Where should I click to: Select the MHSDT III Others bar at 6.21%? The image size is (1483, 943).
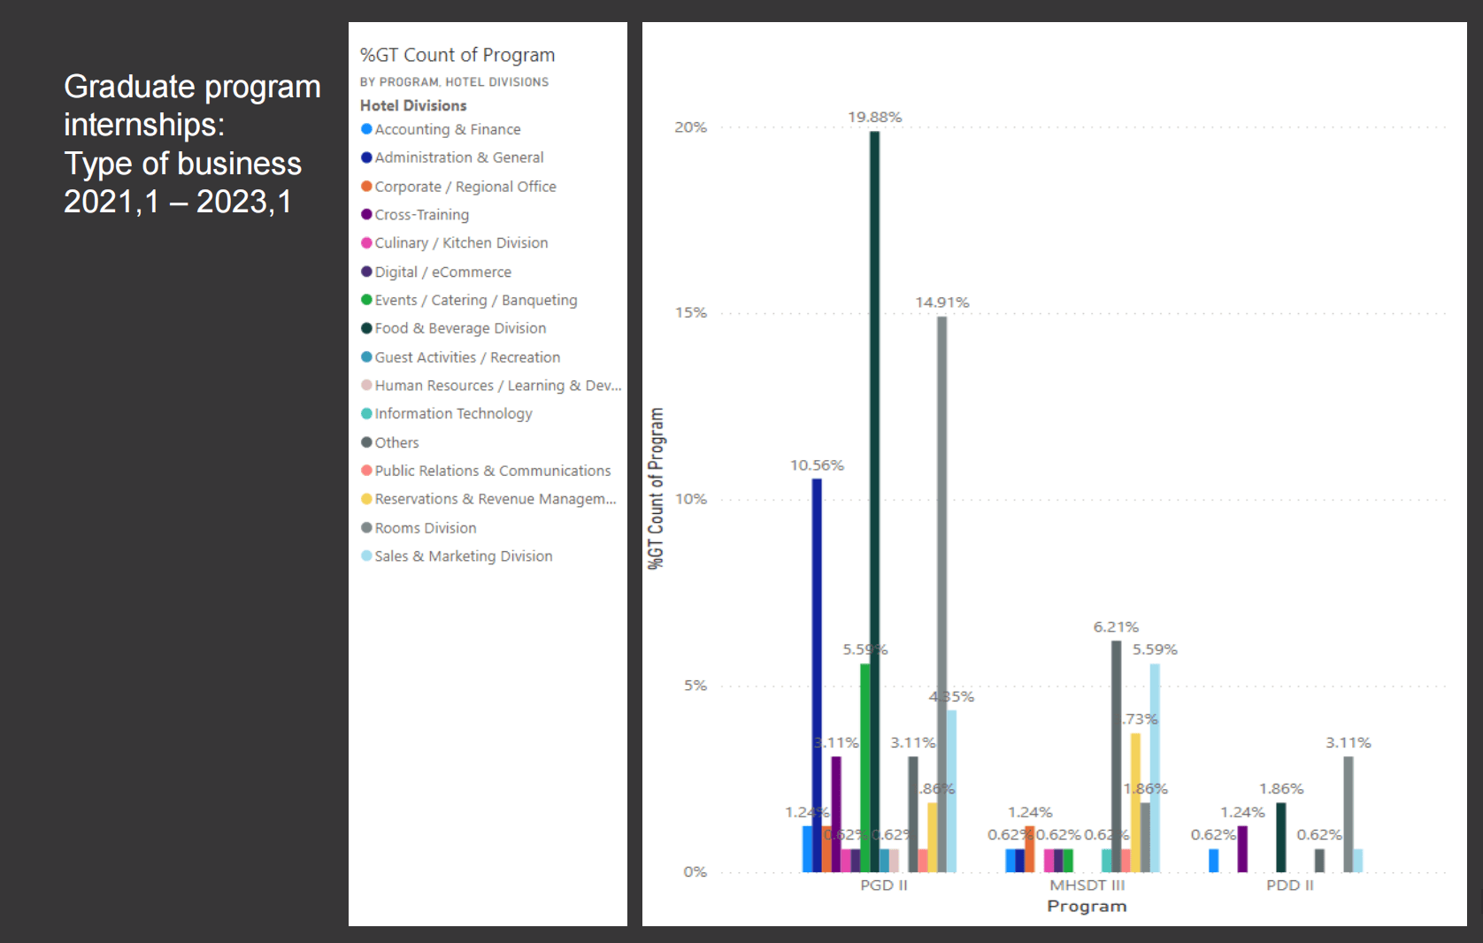(1116, 756)
